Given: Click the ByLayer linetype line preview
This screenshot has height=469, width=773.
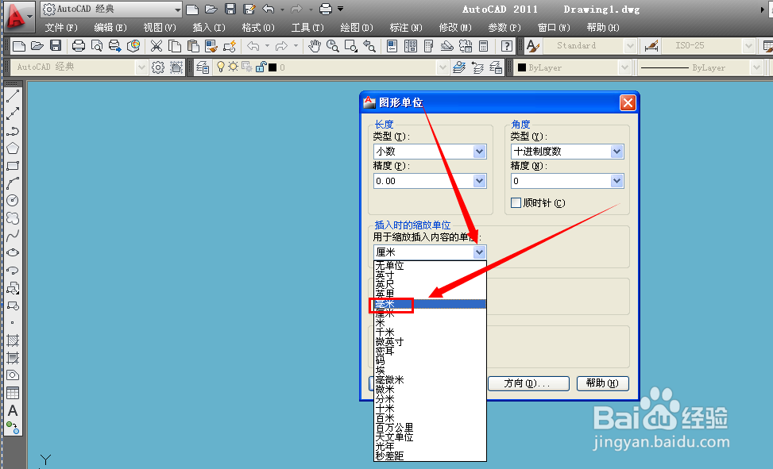Looking at the screenshot, I should pos(664,67).
